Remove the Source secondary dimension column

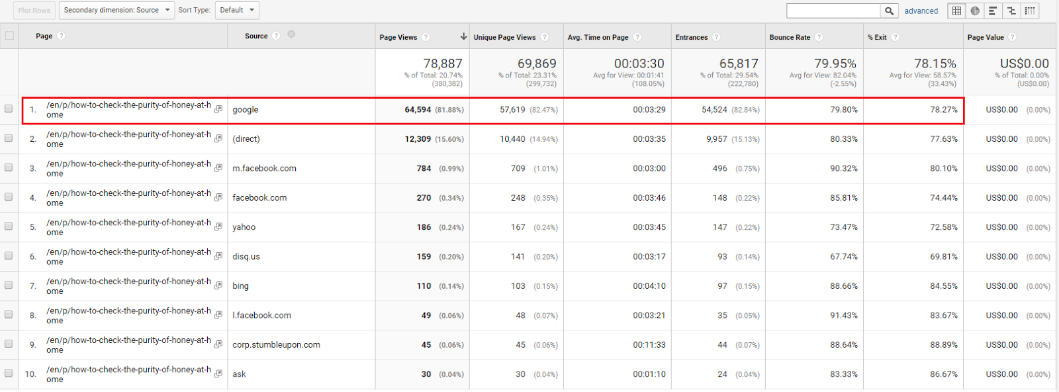coord(291,34)
